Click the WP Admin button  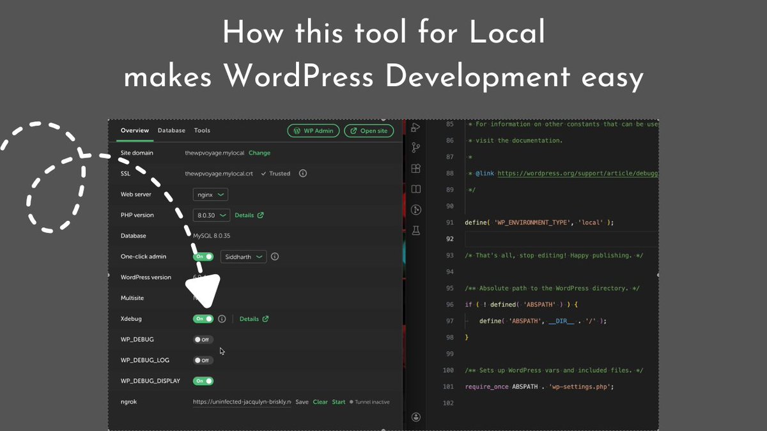(313, 130)
